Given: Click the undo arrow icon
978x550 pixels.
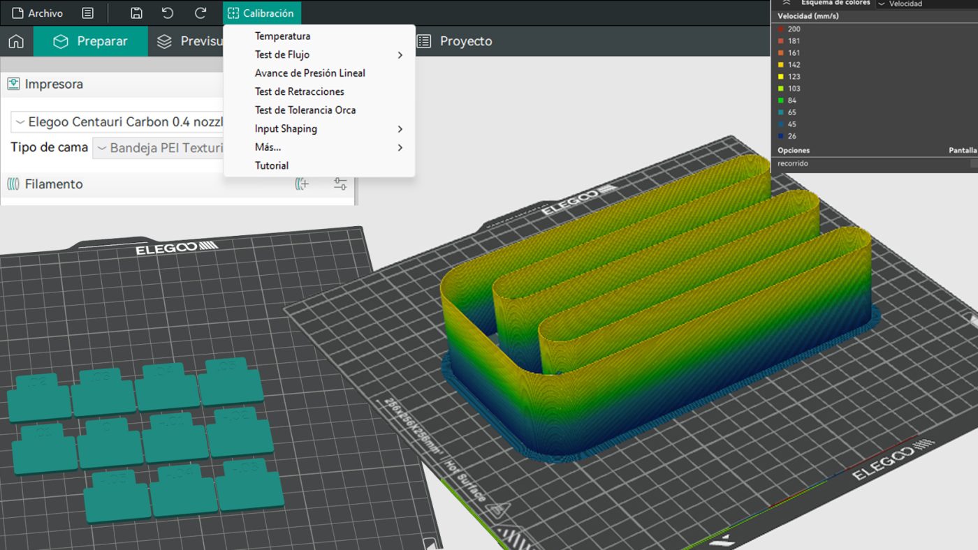Looking at the screenshot, I should pos(168,13).
